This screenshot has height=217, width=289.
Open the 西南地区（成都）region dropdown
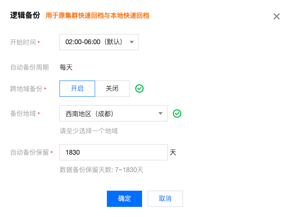pyautogui.click(x=109, y=114)
